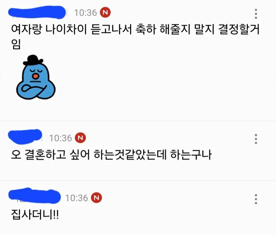
Task: Click the red N new badge on the second comment
Action: pyautogui.click(x=81, y=138)
